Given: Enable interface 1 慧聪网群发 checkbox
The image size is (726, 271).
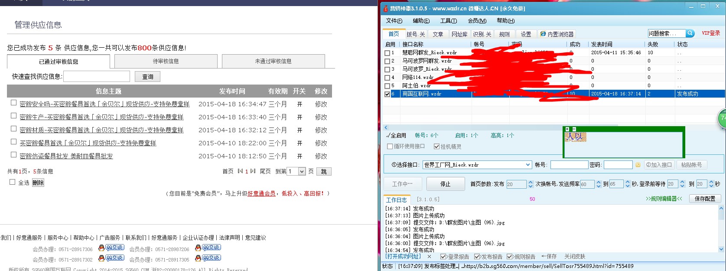Looking at the screenshot, I should tap(387, 53).
